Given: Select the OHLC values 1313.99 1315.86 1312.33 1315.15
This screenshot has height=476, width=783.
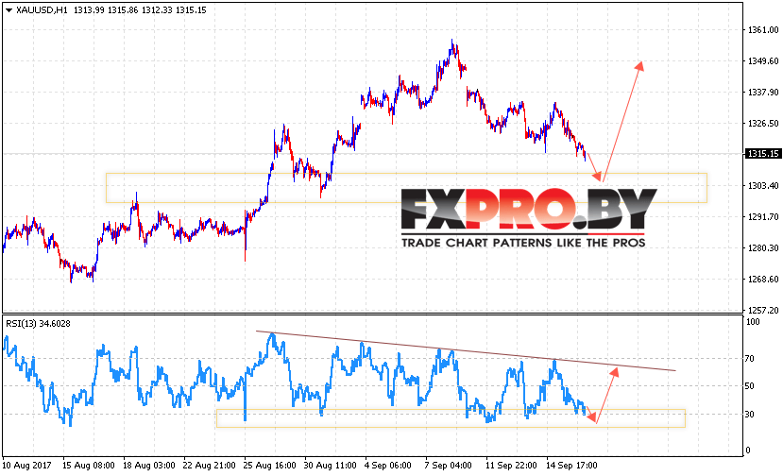Looking at the screenshot, I should click(140, 10).
